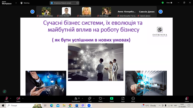This screenshot has width=193, height=108.
Task: Launch Microsoft Edge from taskbar
Action: (x=52, y=106)
